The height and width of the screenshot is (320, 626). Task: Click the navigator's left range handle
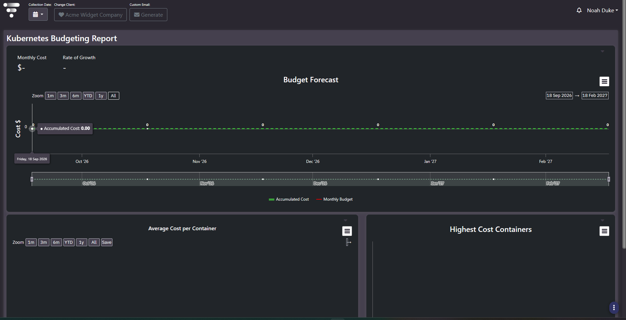point(32,179)
